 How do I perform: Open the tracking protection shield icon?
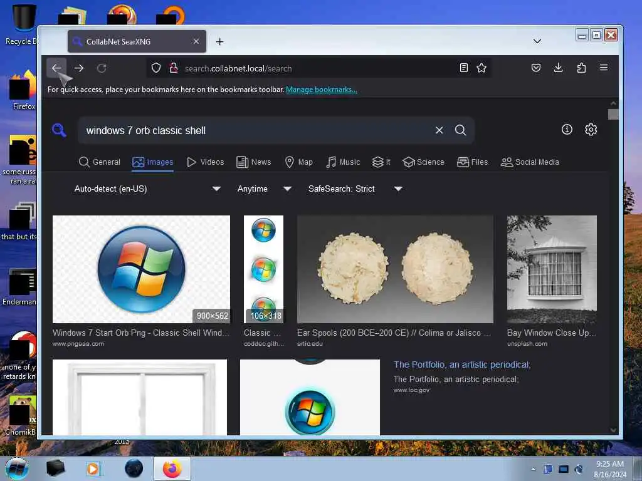[156, 68]
